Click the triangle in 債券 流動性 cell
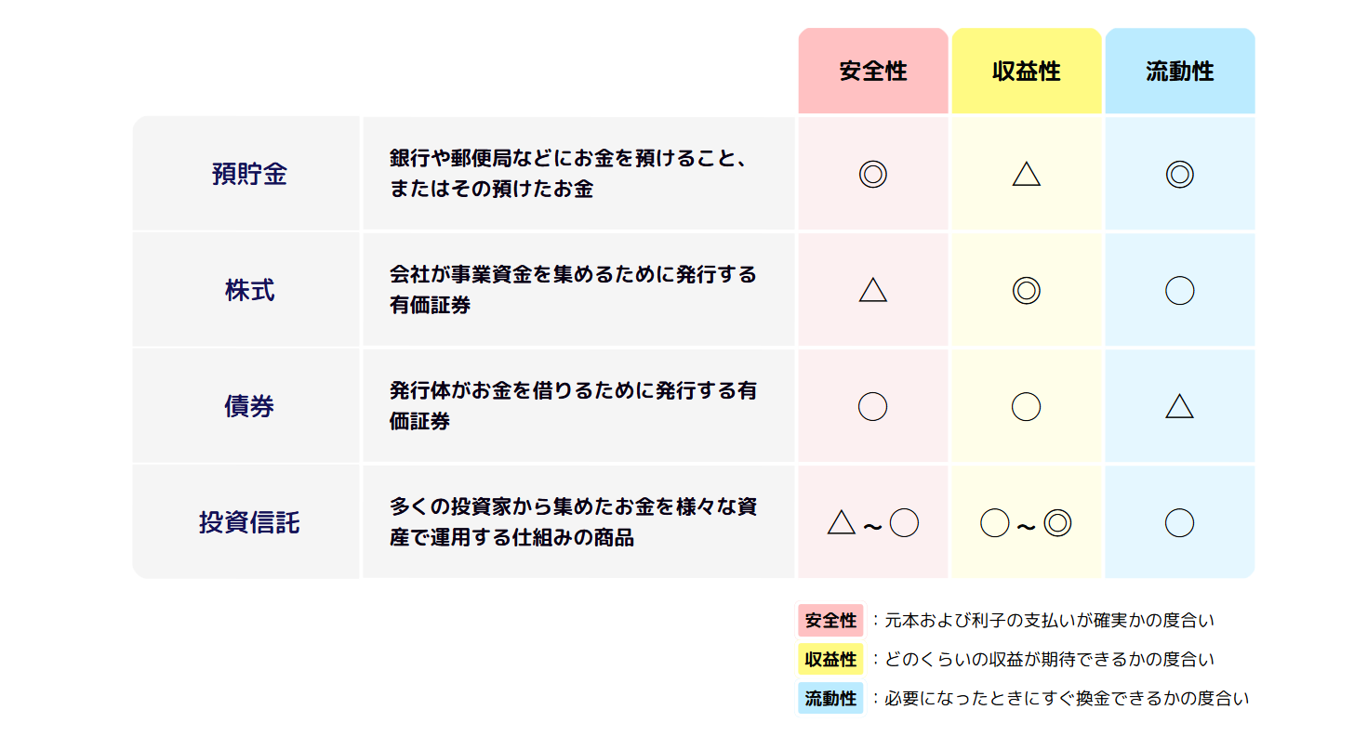This screenshot has height=736, width=1354. (1179, 405)
